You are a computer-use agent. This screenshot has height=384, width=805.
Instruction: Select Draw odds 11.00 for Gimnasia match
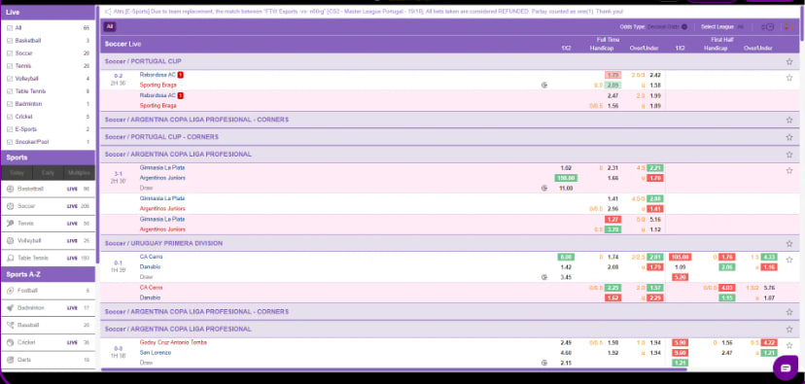(x=566, y=189)
